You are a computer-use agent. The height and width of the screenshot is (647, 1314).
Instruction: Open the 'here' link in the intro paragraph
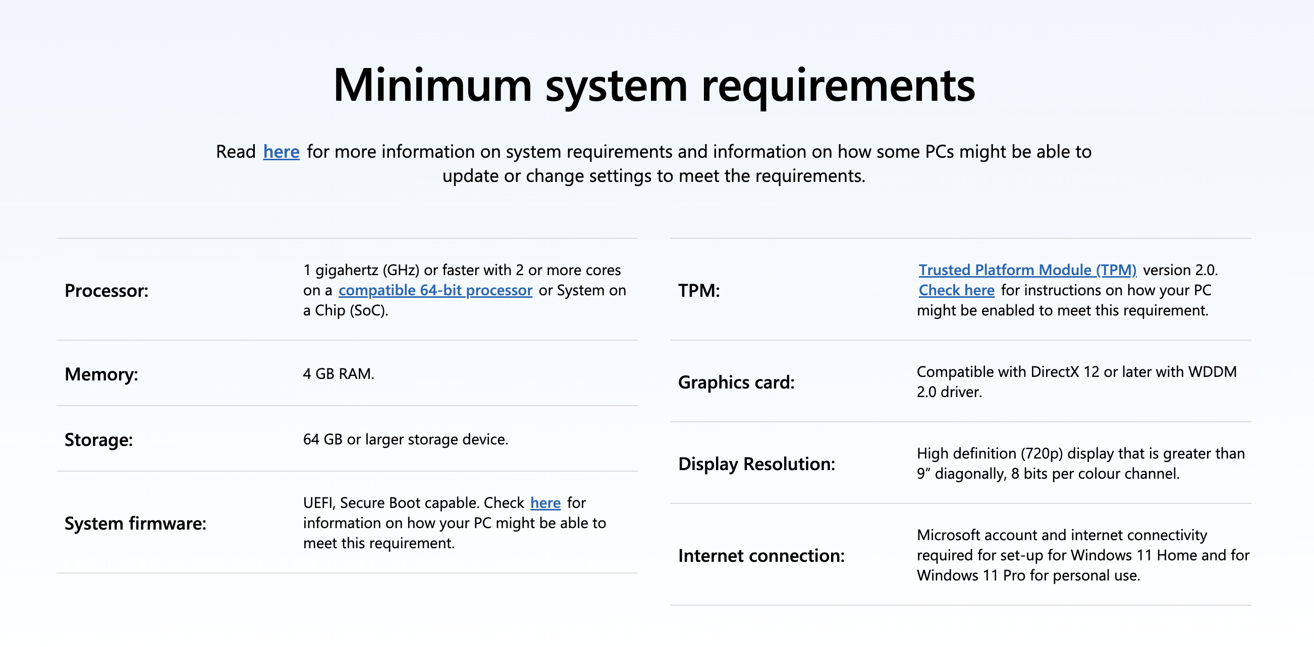pyautogui.click(x=281, y=151)
